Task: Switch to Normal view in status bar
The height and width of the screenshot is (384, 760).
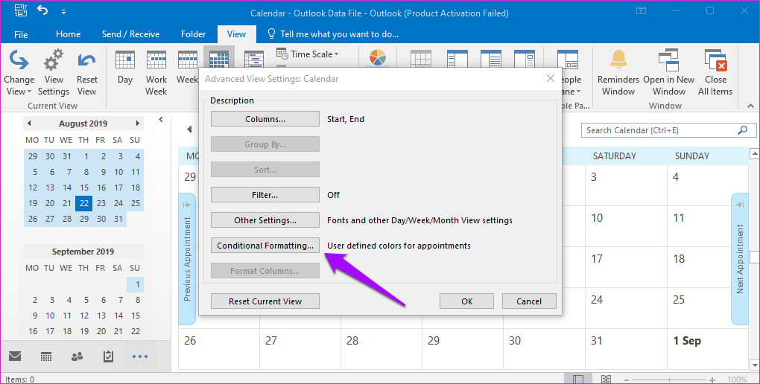Action: click(x=577, y=379)
